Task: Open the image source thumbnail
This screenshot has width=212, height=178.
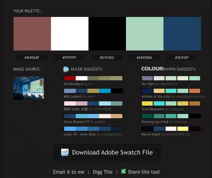Action: click(x=28, y=88)
